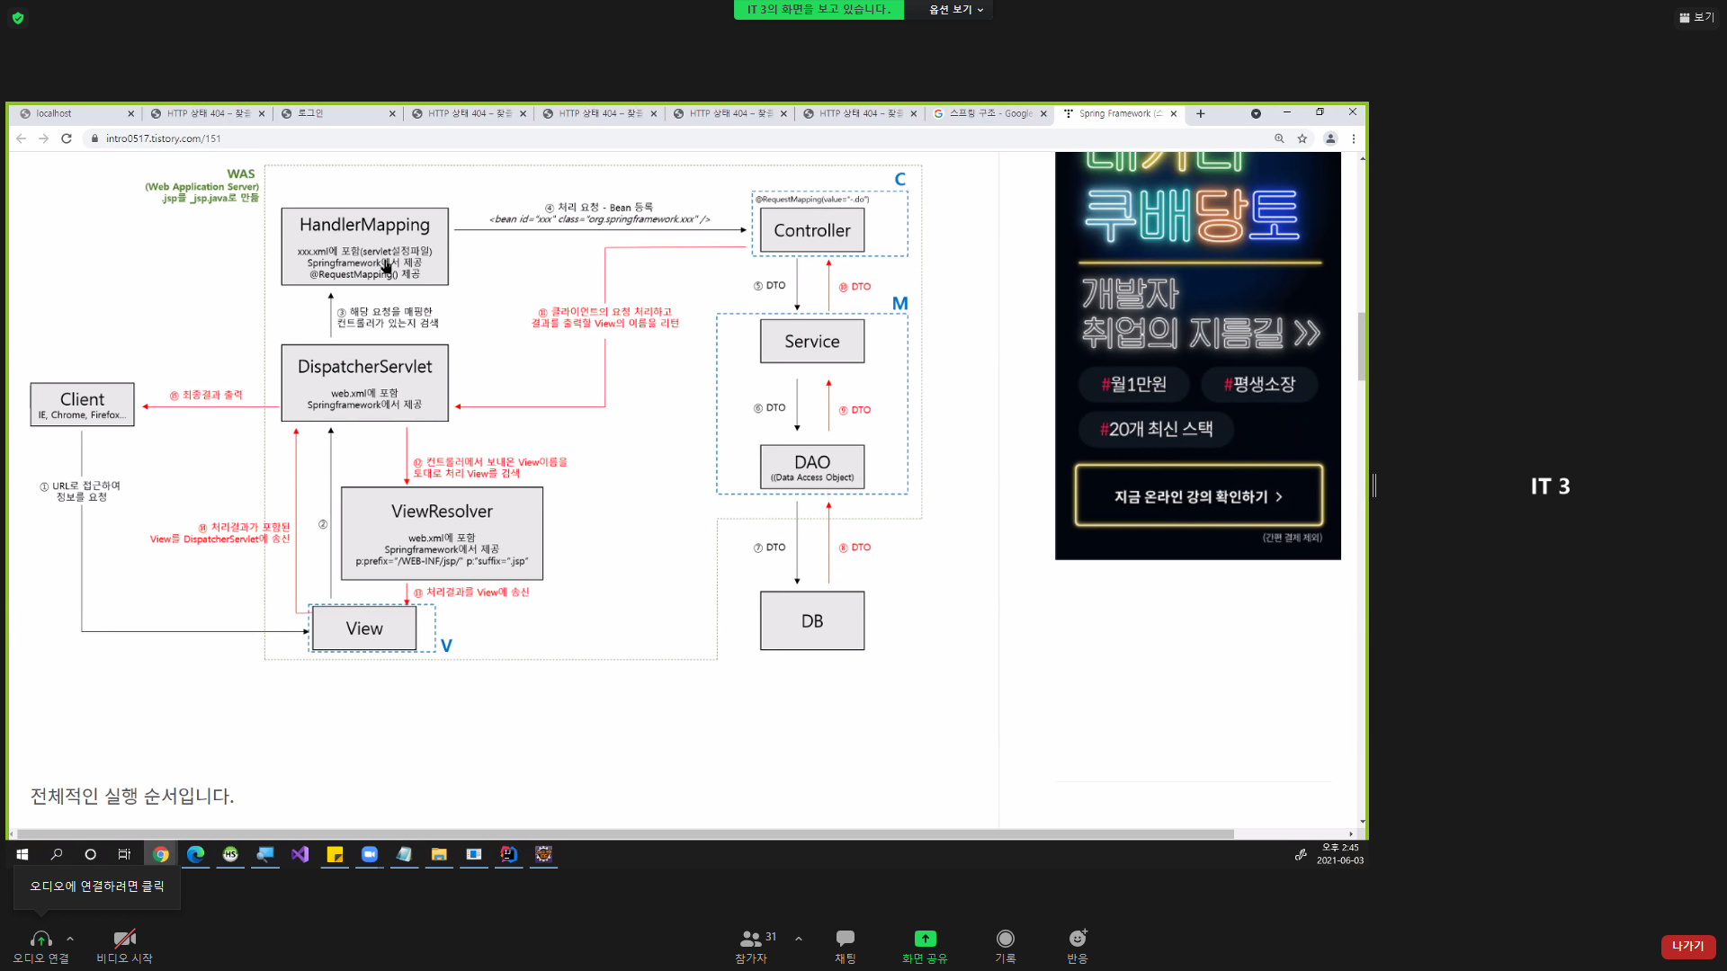The width and height of the screenshot is (1727, 971).
Task: Open the online course banner link
Action: pyautogui.click(x=1198, y=495)
